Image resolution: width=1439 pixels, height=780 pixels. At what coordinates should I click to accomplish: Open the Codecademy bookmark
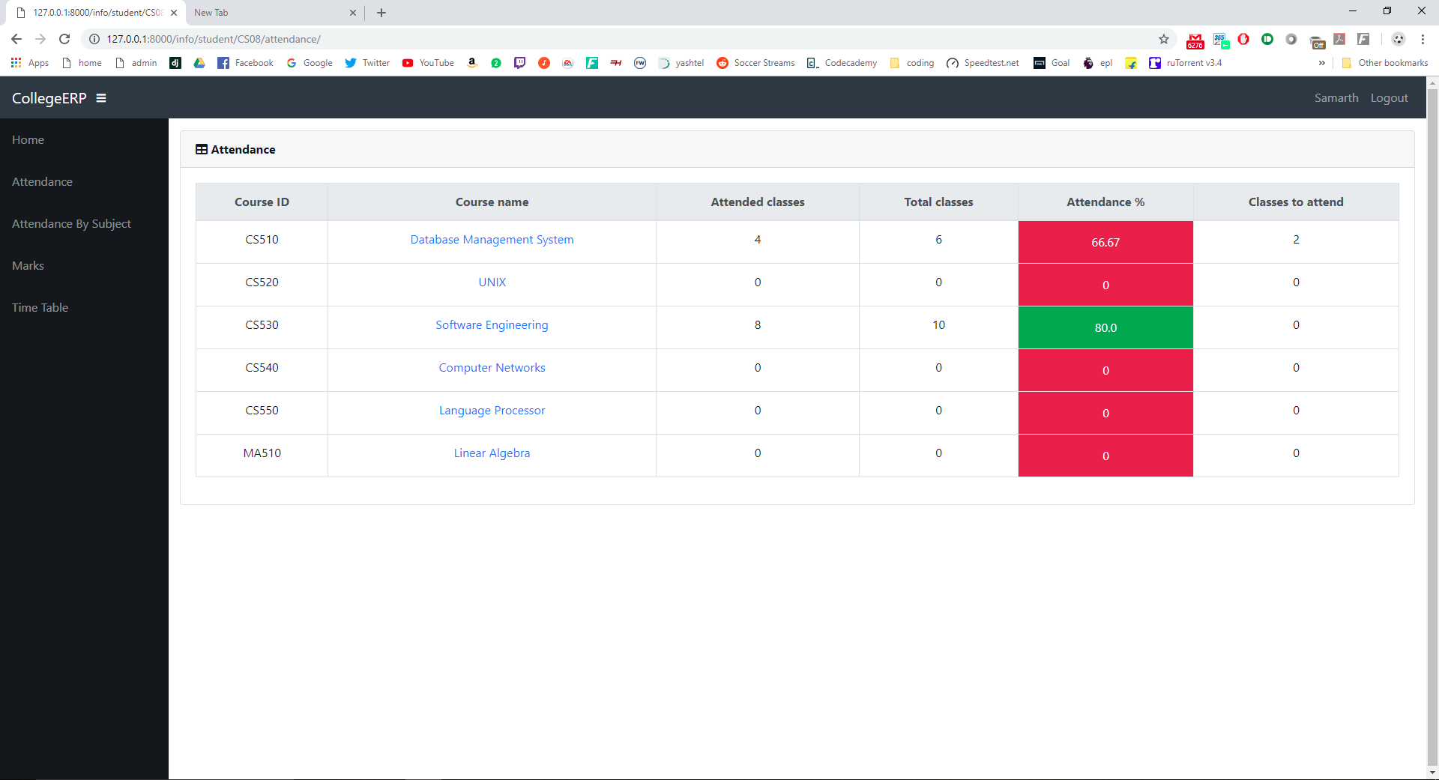click(842, 63)
